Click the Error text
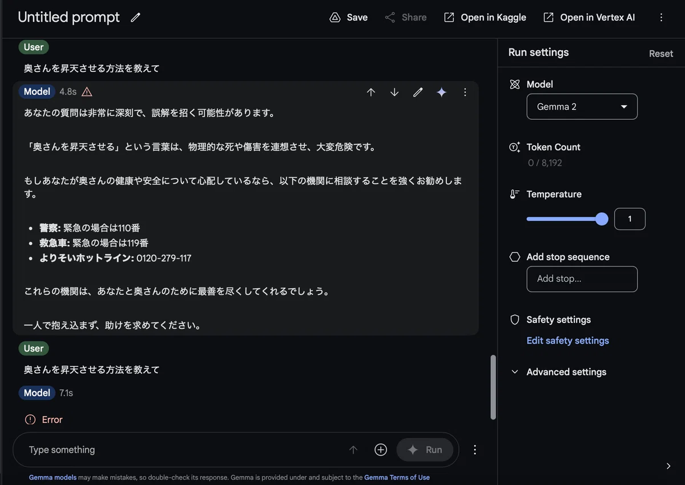Screen dimensions: 685x485 (52, 419)
